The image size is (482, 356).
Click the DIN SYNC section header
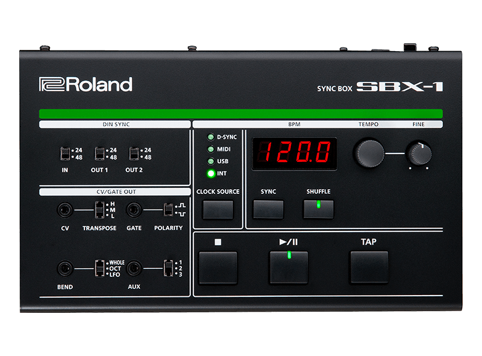coord(115,124)
